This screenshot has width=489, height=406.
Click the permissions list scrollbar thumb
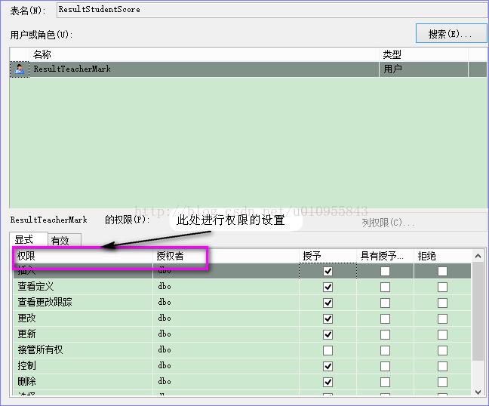click(477, 313)
